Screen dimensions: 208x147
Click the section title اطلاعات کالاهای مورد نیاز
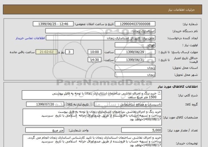(178, 87)
